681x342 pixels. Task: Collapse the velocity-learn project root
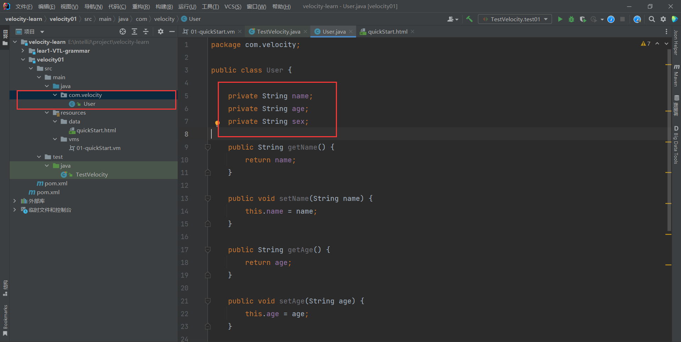[x=15, y=42]
